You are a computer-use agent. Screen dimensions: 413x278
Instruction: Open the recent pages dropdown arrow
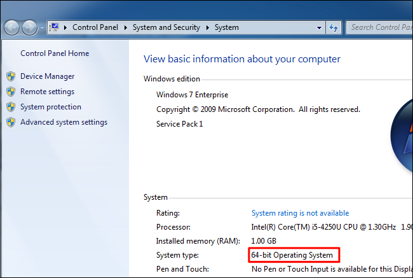pos(43,28)
